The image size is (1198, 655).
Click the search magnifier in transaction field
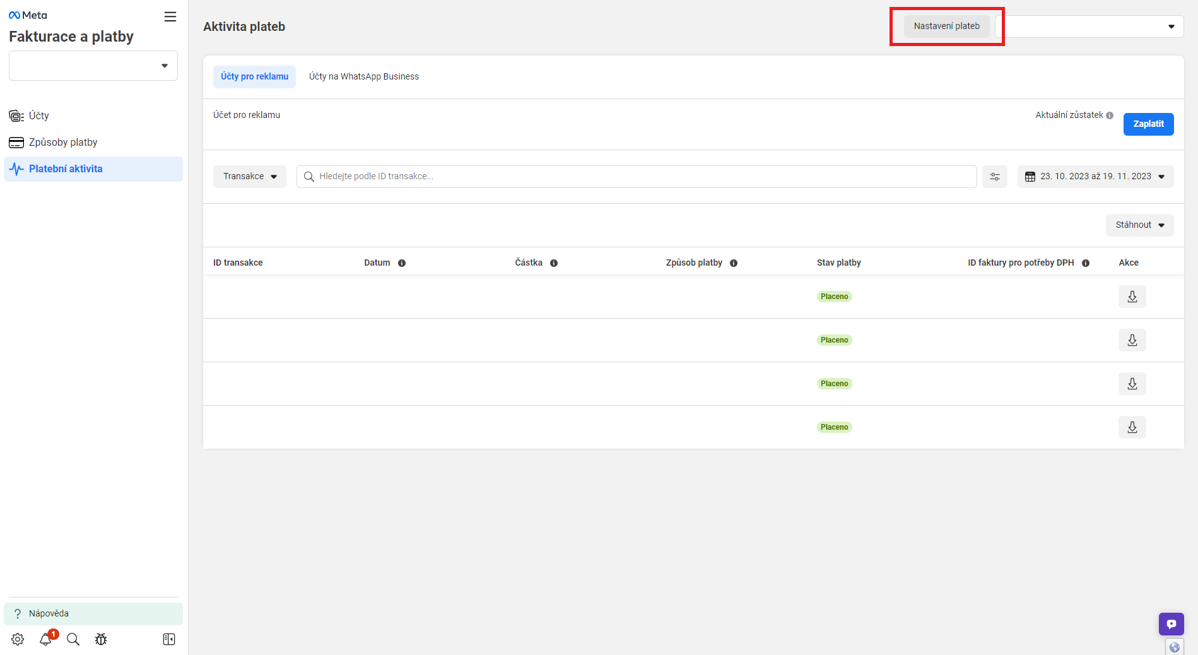click(x=309, y=177)
